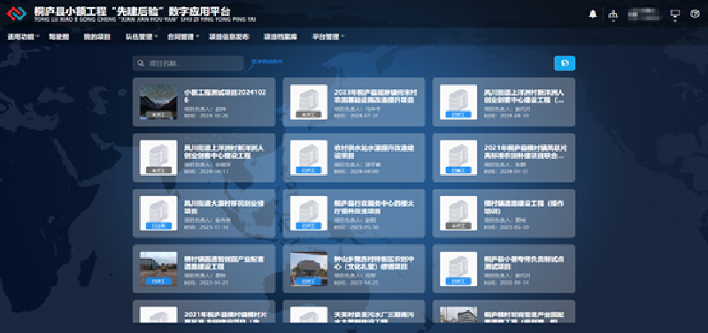708x333 pixels.
Task: Click thumbnail of card dated 2024-07-31
Action: click(308, 102)
